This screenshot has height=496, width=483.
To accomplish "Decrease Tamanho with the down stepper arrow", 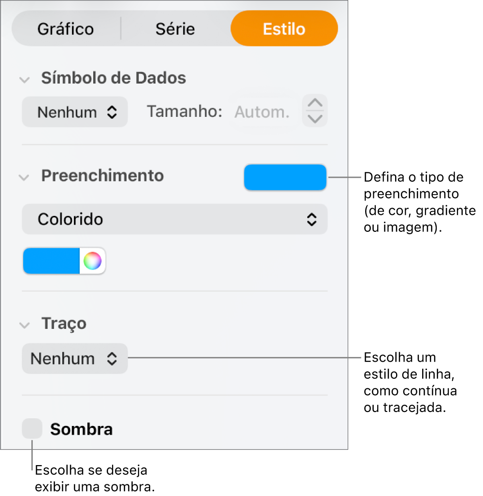I will [x=314, y=118].
